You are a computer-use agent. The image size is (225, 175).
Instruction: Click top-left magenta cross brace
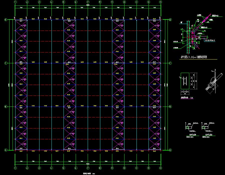(x=21, y=25)
